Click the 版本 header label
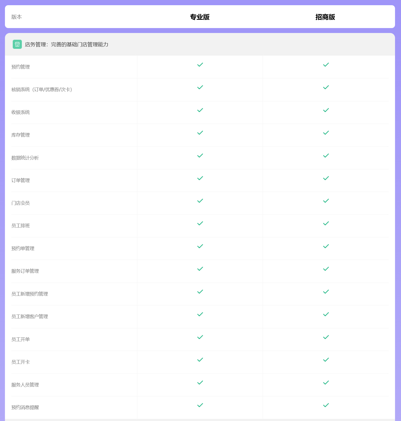401x421 pixels. click(x=17, y=17)
